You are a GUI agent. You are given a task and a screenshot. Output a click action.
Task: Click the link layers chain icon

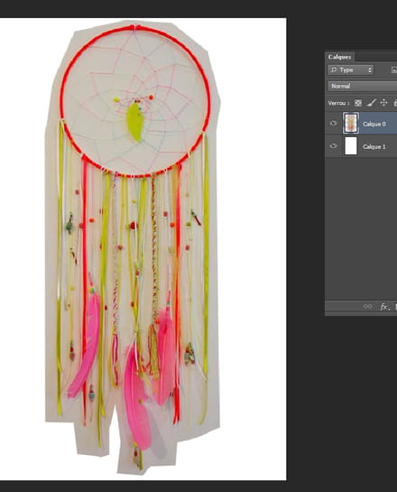[x=367, y=306]
